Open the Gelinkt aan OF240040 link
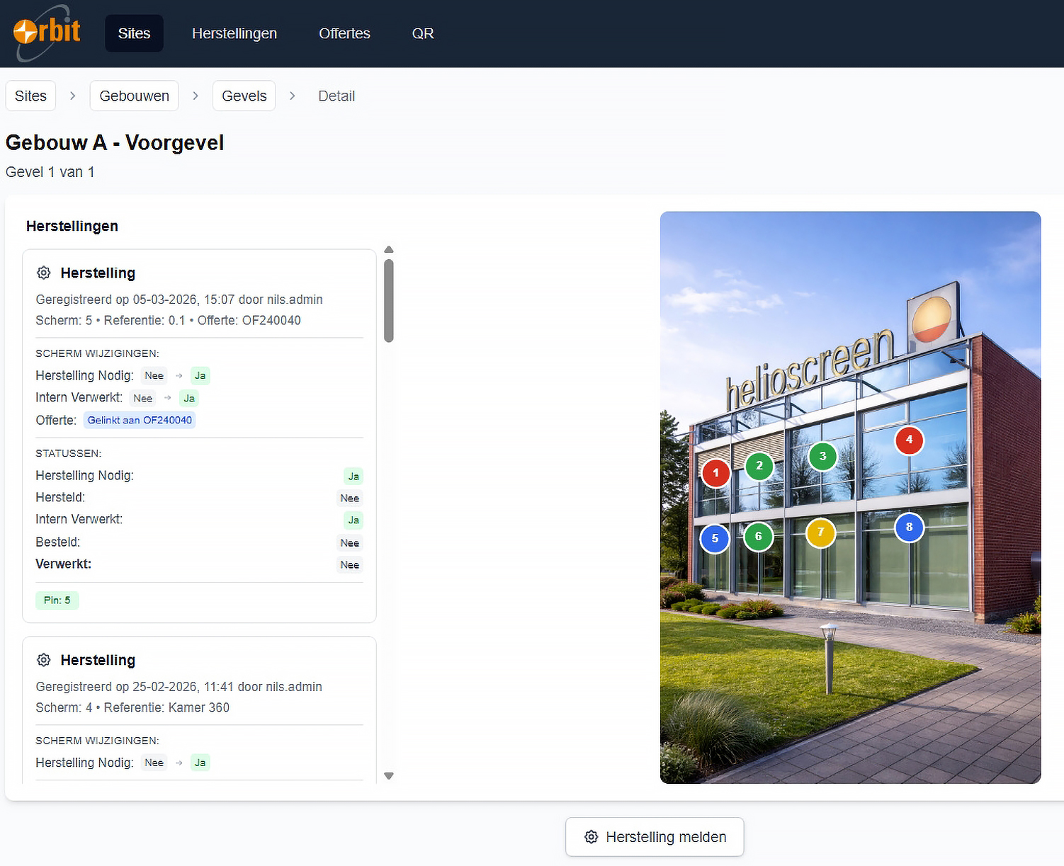The width and height of the screenshot is (1064, 866). click(139, 419)
